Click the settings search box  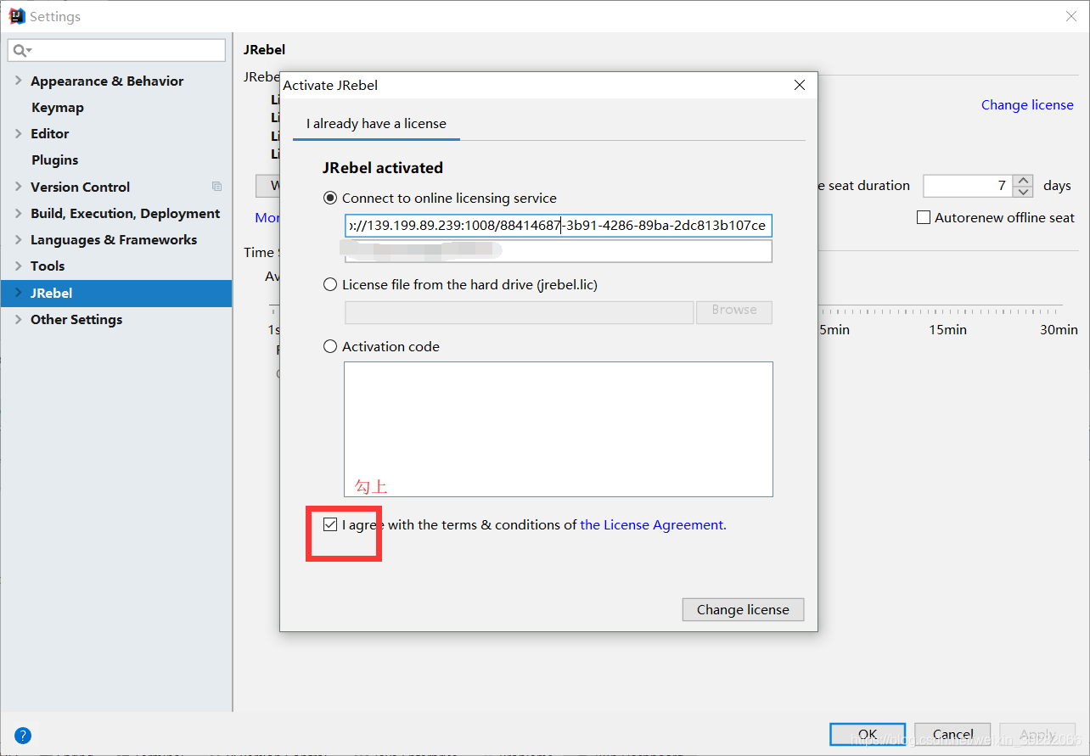tap(117, 51)
